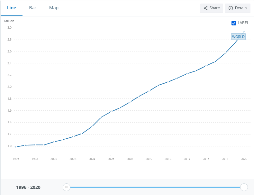This screenshot has height=195, width=254.
Task: Click the right year-range slider handle
Action: coord(244,187)
